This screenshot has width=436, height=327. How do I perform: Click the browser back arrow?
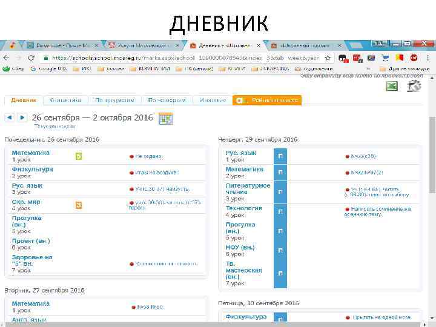pos(6,58)
